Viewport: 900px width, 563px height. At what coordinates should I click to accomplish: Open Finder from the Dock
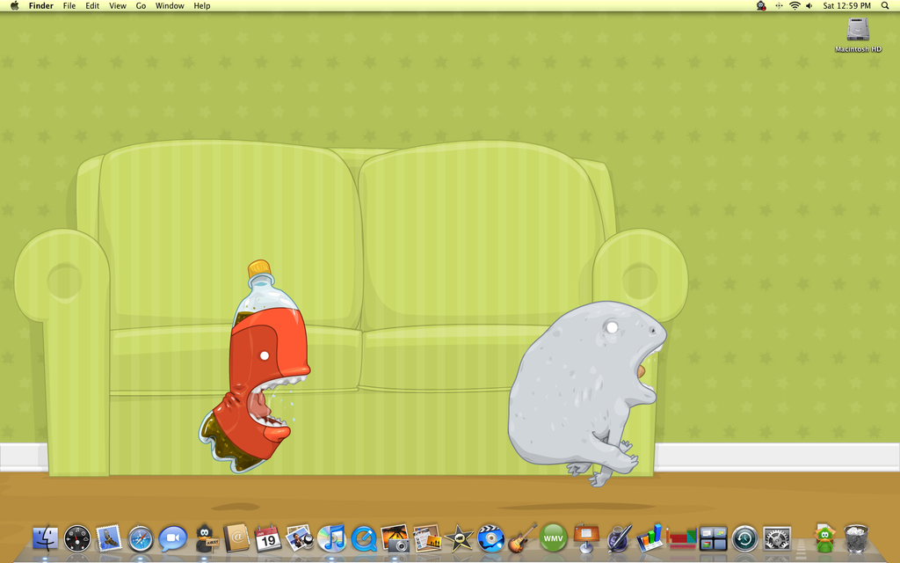46,539
